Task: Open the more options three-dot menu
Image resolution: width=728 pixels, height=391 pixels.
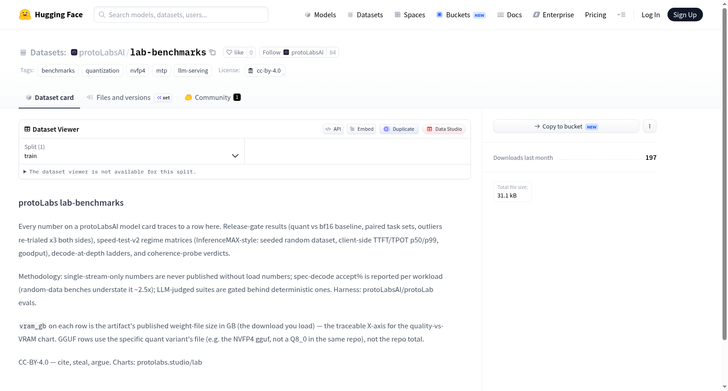Action: 650,126
